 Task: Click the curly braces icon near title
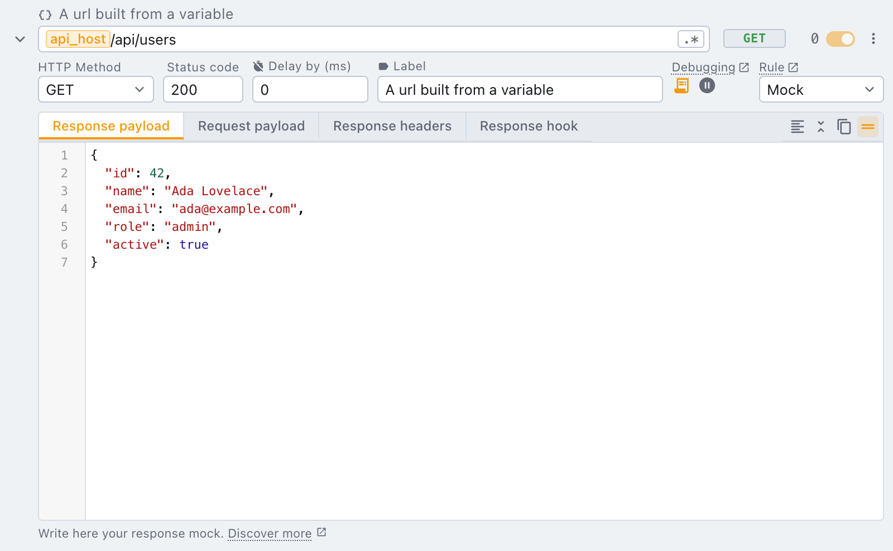(45, 14)
